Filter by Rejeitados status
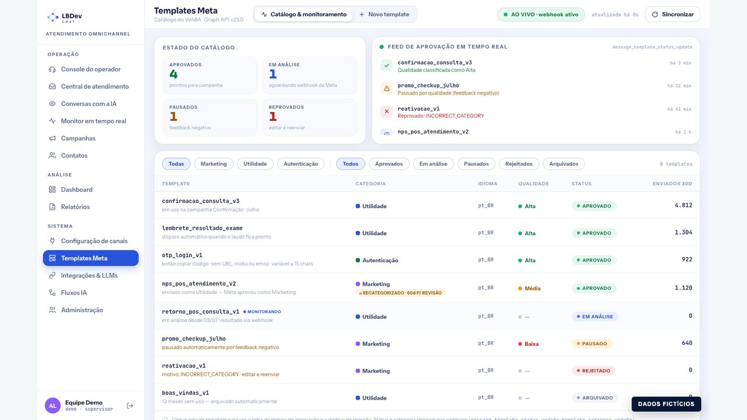747x420 pixels. [519, 164]
